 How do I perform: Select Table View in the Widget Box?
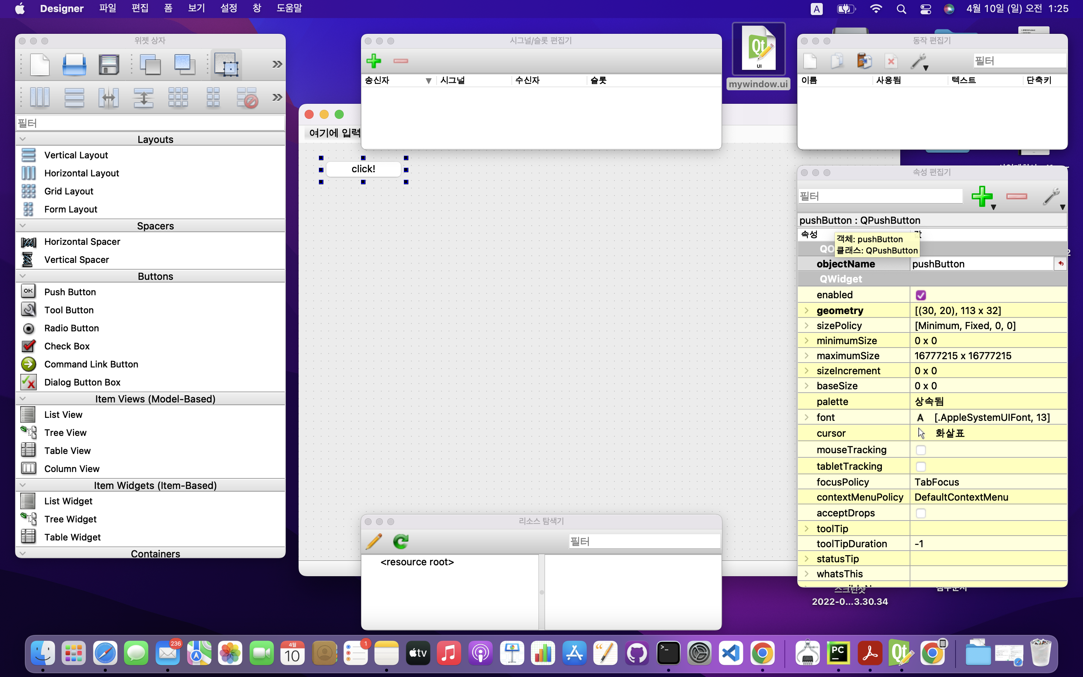coord(68,451)
